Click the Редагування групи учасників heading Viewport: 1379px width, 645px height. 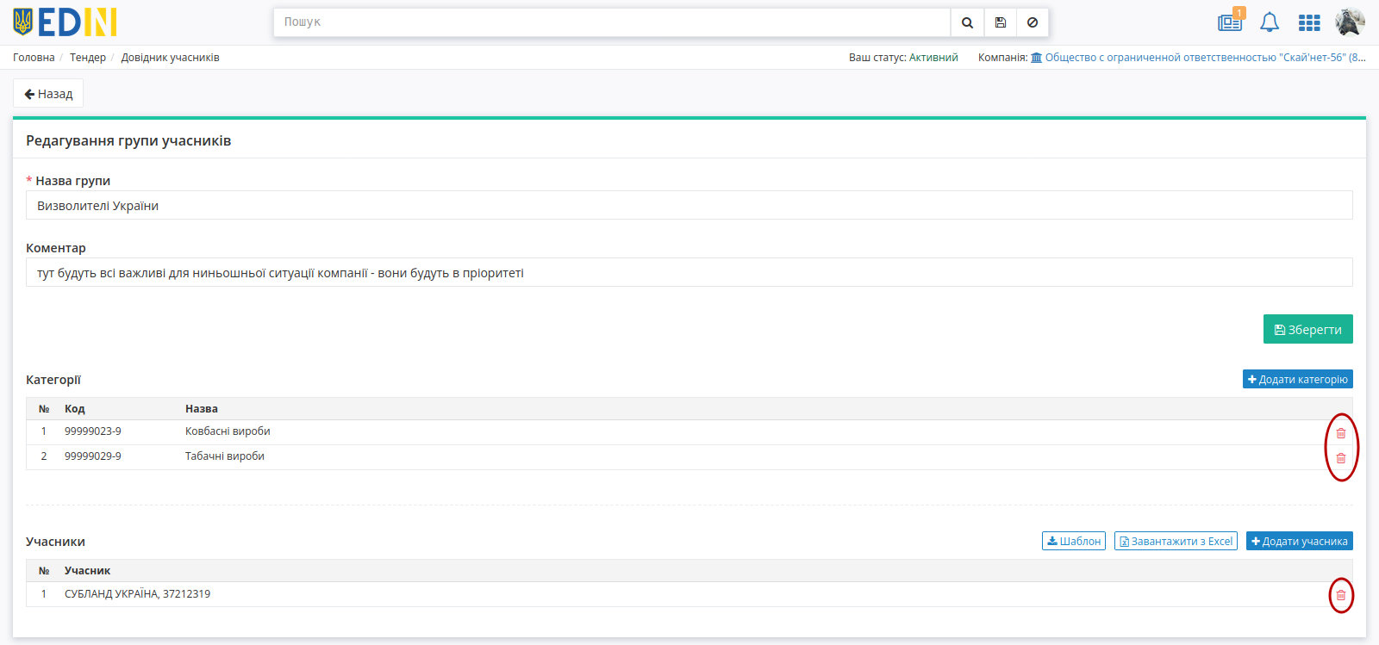pos(128,140)
